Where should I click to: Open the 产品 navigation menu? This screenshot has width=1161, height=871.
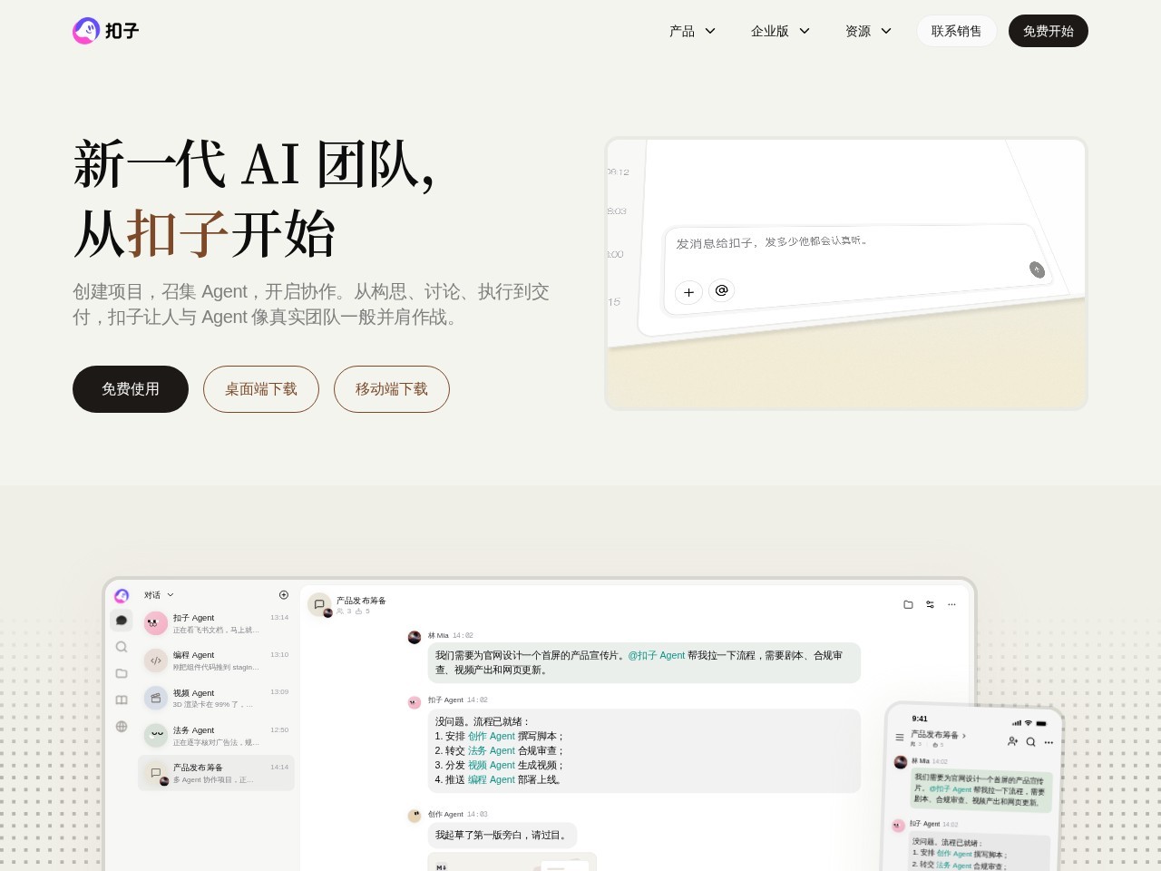pyautogui.click(x=692, y=31)
